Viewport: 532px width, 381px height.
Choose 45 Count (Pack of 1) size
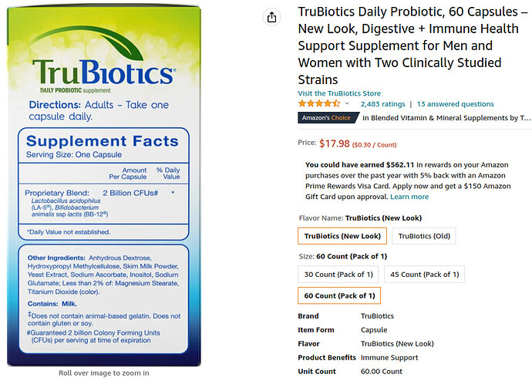tap(425, 274)
